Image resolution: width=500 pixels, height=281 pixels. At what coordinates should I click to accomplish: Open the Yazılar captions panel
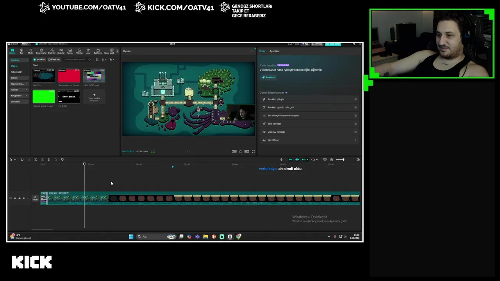[x=70, y=51]
